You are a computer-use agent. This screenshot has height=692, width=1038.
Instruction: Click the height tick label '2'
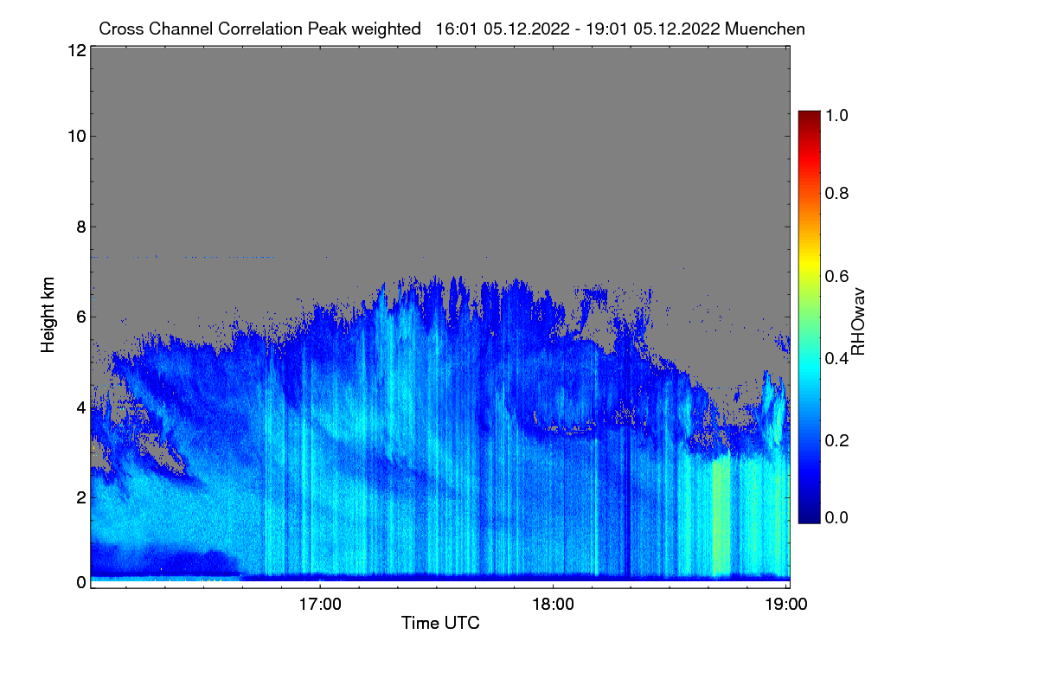[81, 497]
